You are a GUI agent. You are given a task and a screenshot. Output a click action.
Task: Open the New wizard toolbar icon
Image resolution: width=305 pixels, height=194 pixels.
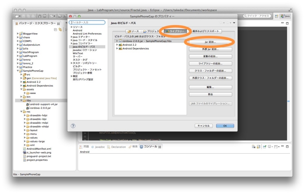pos(17,16)
